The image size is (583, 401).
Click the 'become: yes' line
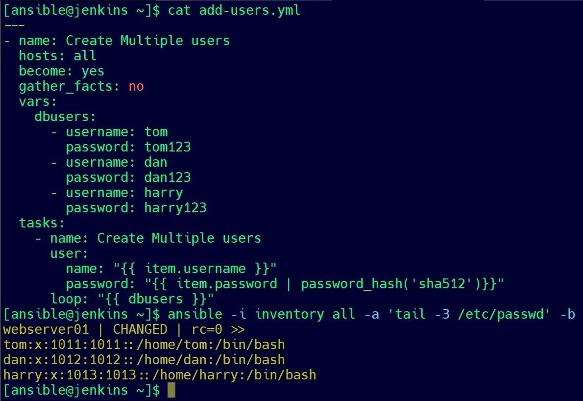[62, 71]
